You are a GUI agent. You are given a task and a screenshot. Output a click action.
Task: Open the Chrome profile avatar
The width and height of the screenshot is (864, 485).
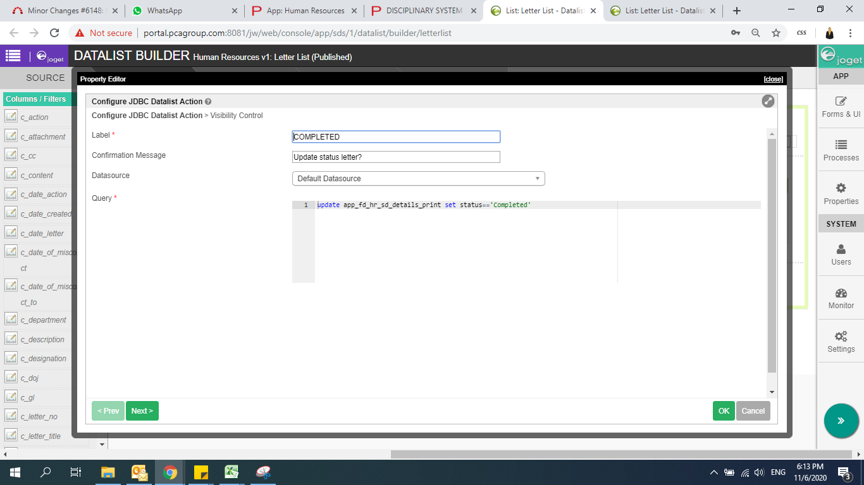(829, 33)
